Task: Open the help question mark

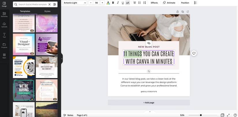Action: pos(235,115)
